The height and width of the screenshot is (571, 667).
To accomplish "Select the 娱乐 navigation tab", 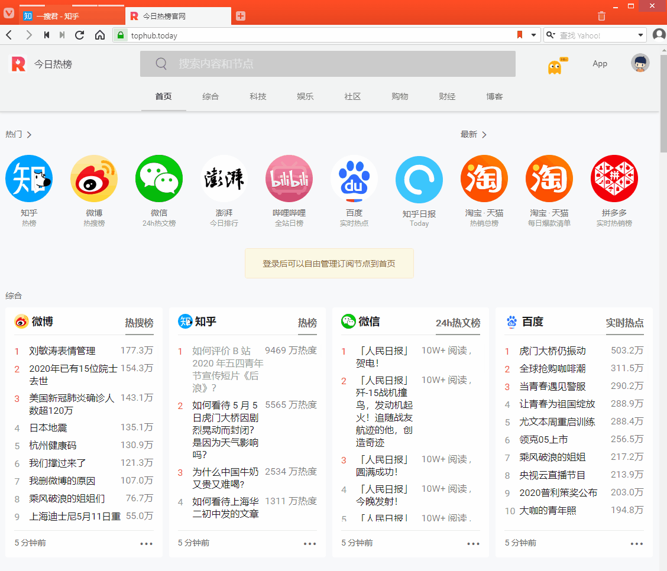I will 305,96.
